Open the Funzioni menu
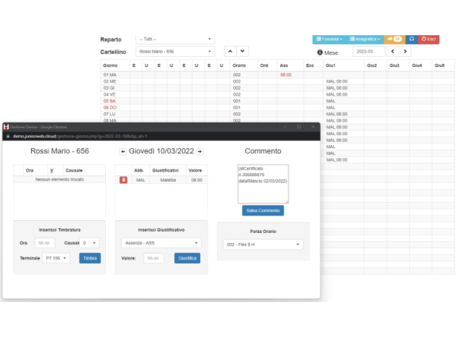 click(x=329, y=39)
